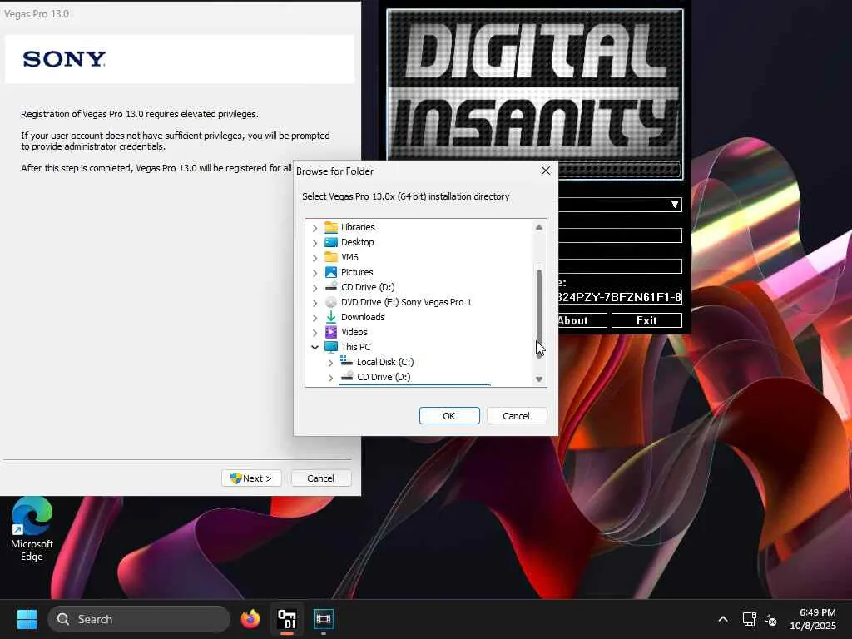Expand CD Drive (D:) under This PC
This screenshot has height=639, width=852.
pyautogui.click(x=331, y=377)
